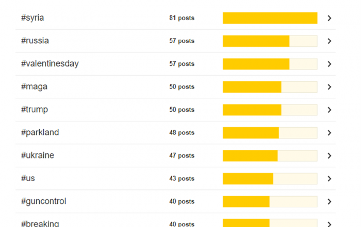This screenshot has width=361, height=227.
Task: Expand the #maga row chevron
Action: pos(330,87)
